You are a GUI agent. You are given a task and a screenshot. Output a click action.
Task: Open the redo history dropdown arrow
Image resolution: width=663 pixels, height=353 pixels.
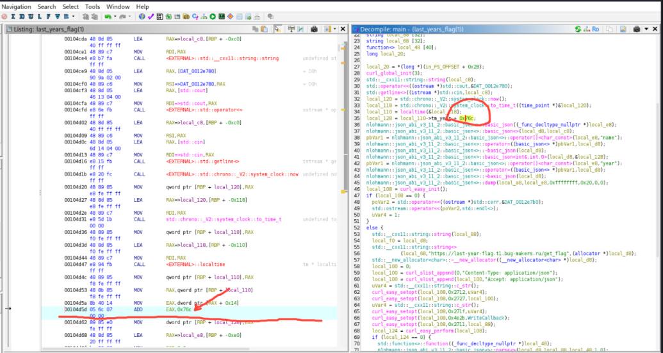pos(129,17)
